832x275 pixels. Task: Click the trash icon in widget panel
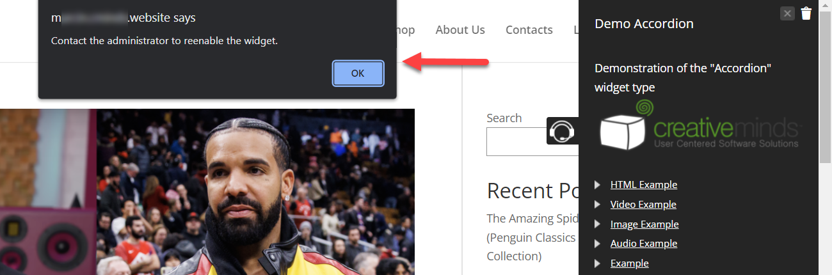click(806, 13)
